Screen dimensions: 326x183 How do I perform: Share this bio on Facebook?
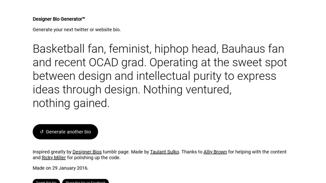[x=85, y=181]
